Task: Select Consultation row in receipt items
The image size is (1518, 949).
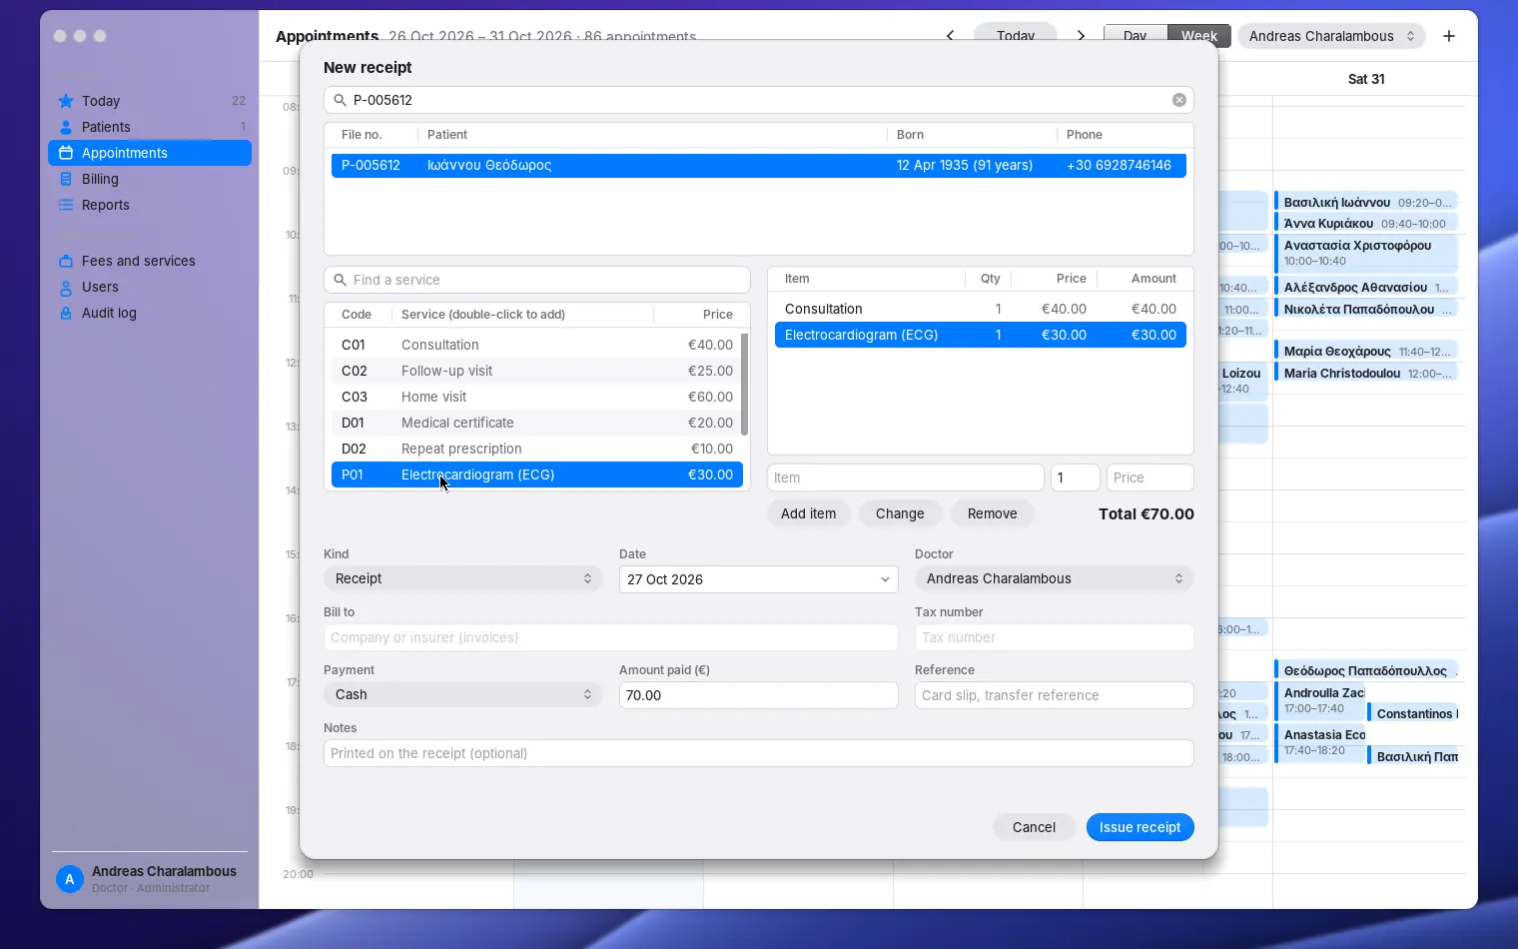Action: click(x=981, y=309)
